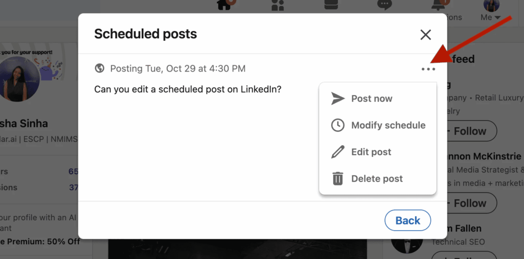Open the Jobs briefcase icon
The height and width of the screenshot is (259, 524).
[331, 5]
